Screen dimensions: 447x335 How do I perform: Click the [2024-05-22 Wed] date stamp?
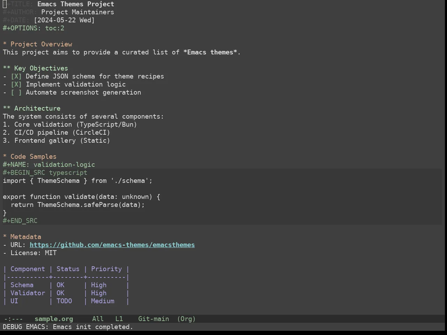pyautogui.click(x=64, y=20)
